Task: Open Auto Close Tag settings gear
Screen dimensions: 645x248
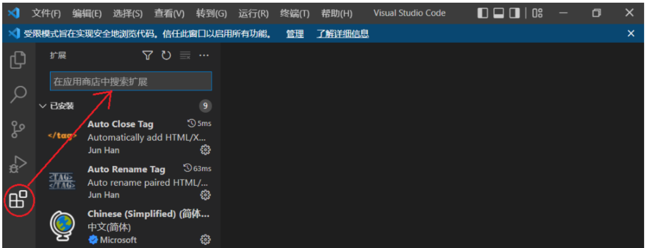Action: tap(205, 150)
